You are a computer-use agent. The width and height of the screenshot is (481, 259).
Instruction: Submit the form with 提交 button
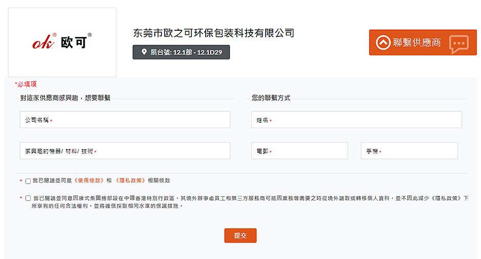pyautogui.click(x=240, y=235)
